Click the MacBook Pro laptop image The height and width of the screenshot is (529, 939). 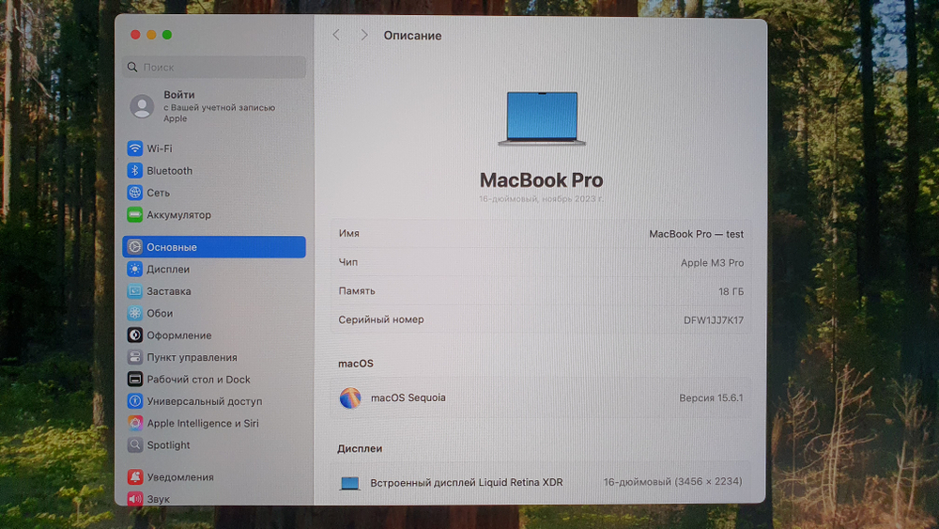pos(542,118)
